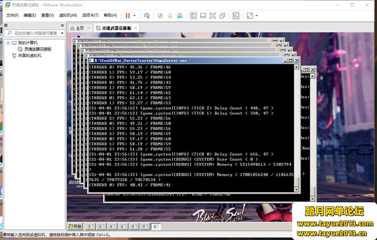The height and width of the screenshot is (240, 377).
Task: Open the 文件(F) menu
Action: (12, 15)
